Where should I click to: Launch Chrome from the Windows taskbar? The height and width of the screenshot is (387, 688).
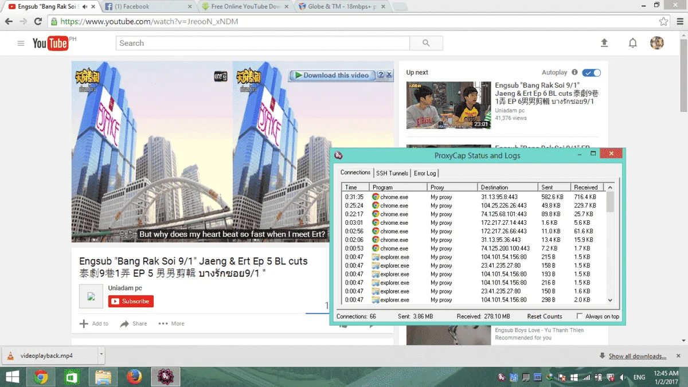click(41, 377)
